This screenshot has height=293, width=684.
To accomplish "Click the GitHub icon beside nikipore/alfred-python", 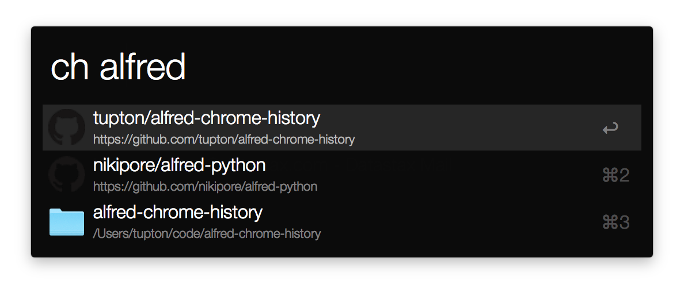I will (66, 175).
